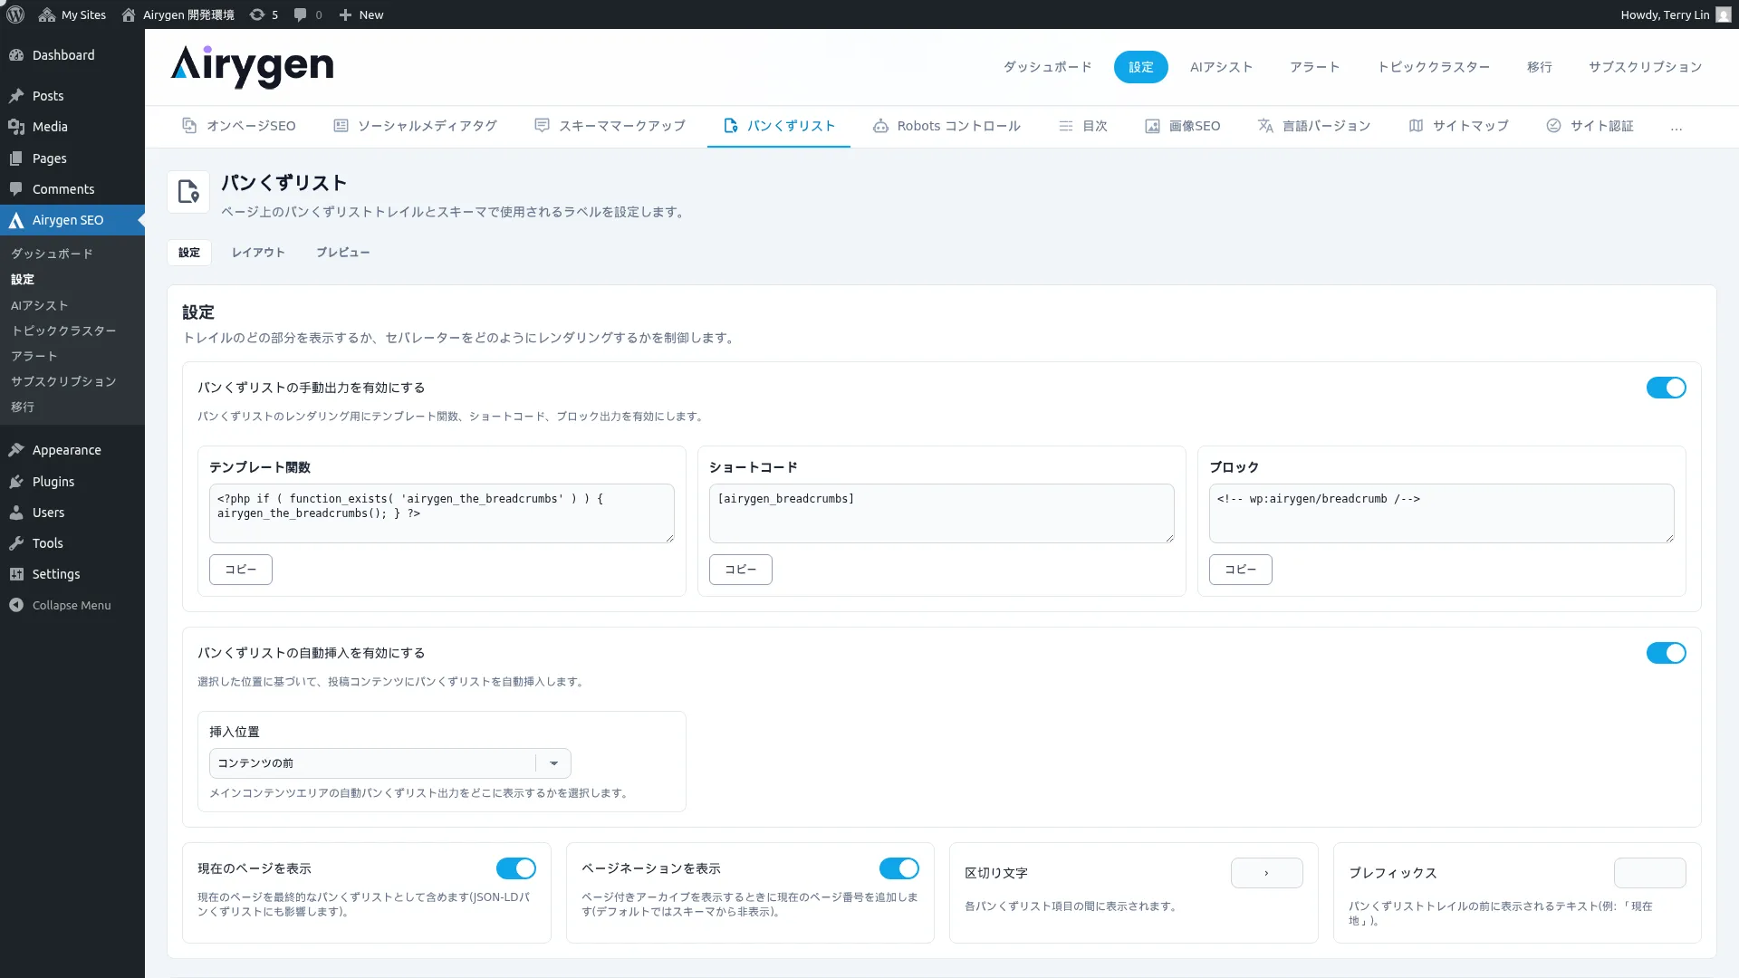Click the updates counter icon
Screen dimensions: 1739x978
(257, 14)
